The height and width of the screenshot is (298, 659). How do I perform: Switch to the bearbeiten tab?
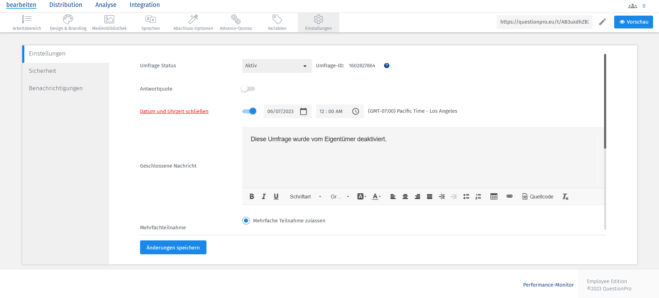click(21, 5)
